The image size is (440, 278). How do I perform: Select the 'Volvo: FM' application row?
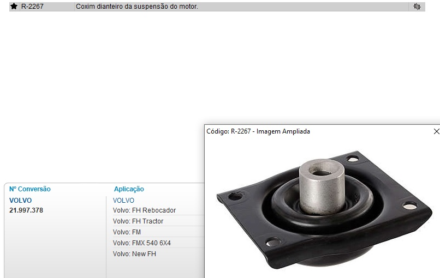pyautogui.click(x=158, y=232)
